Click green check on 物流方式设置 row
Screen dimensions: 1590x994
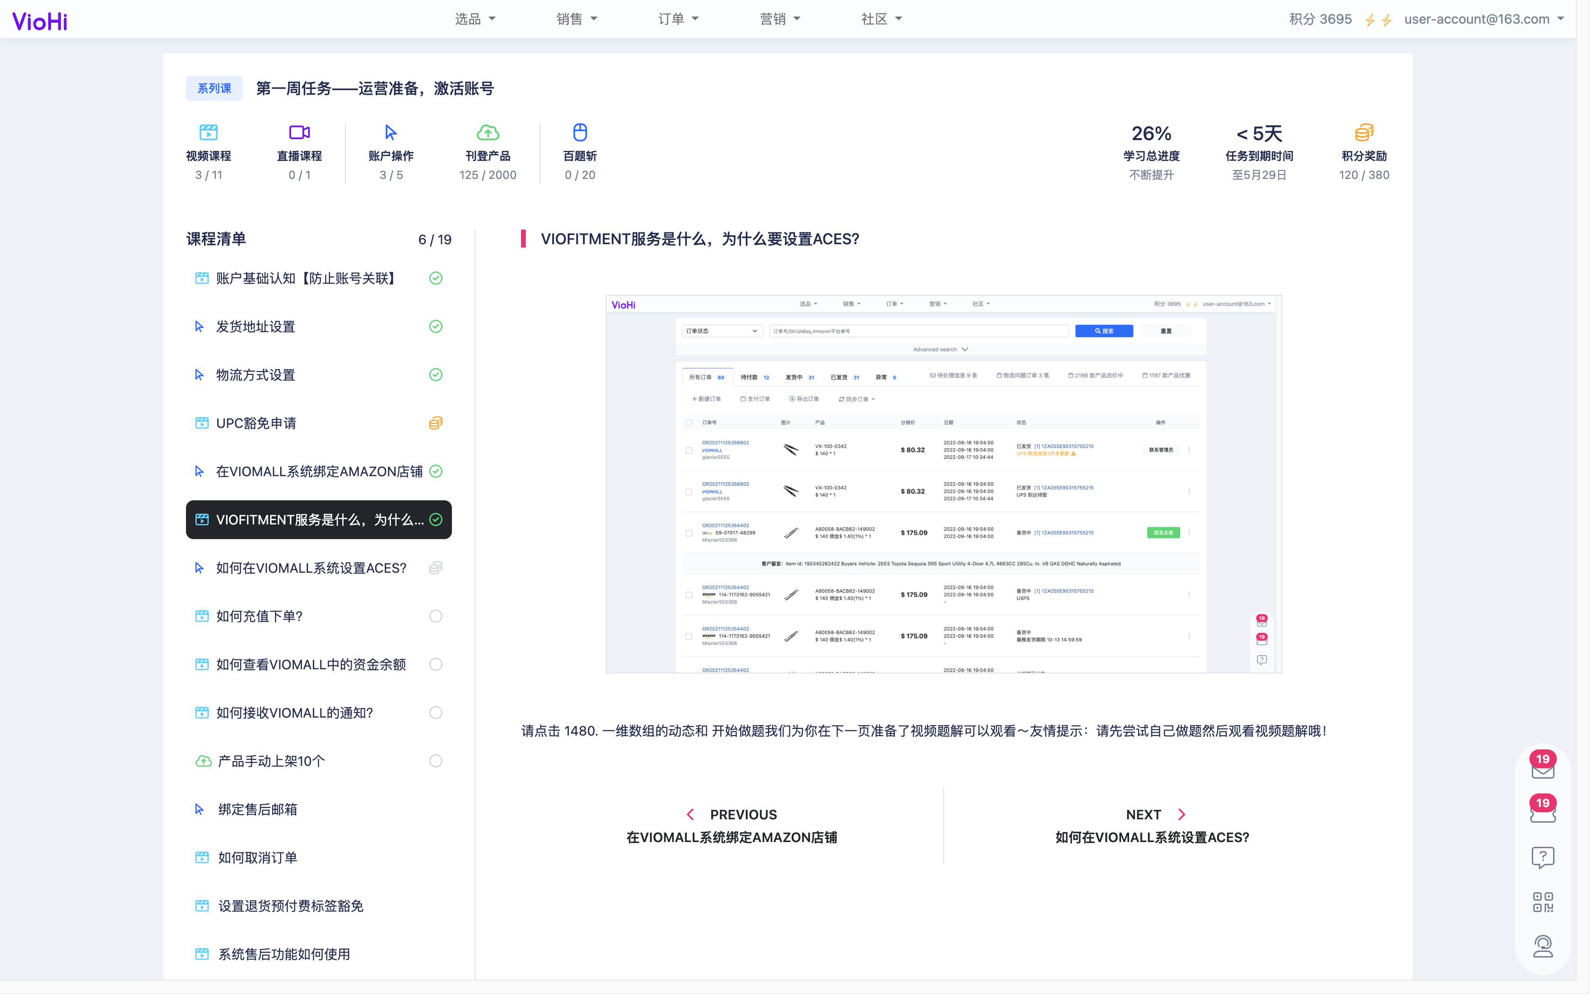436,375
